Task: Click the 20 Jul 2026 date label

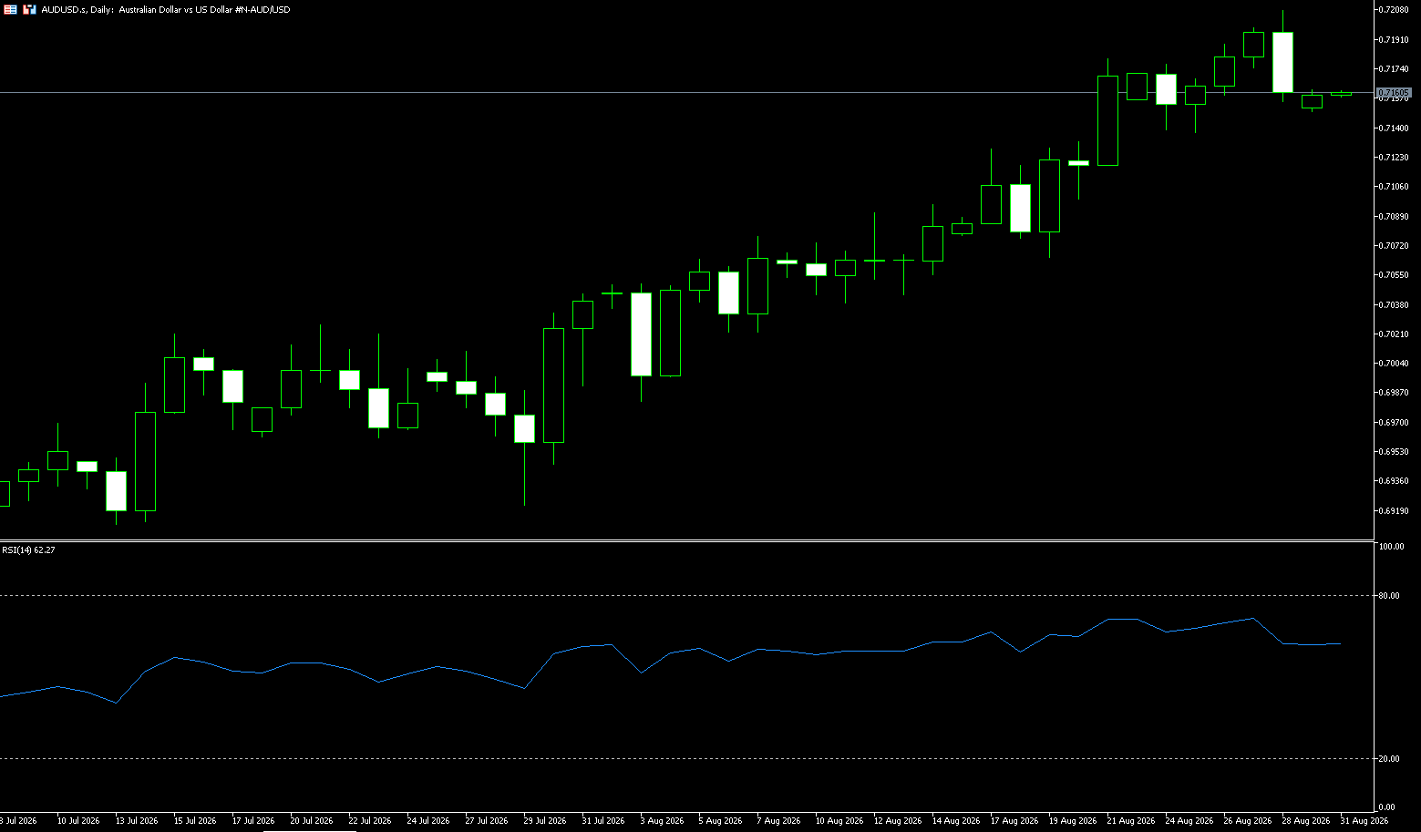Action: (x=312, y=821)
